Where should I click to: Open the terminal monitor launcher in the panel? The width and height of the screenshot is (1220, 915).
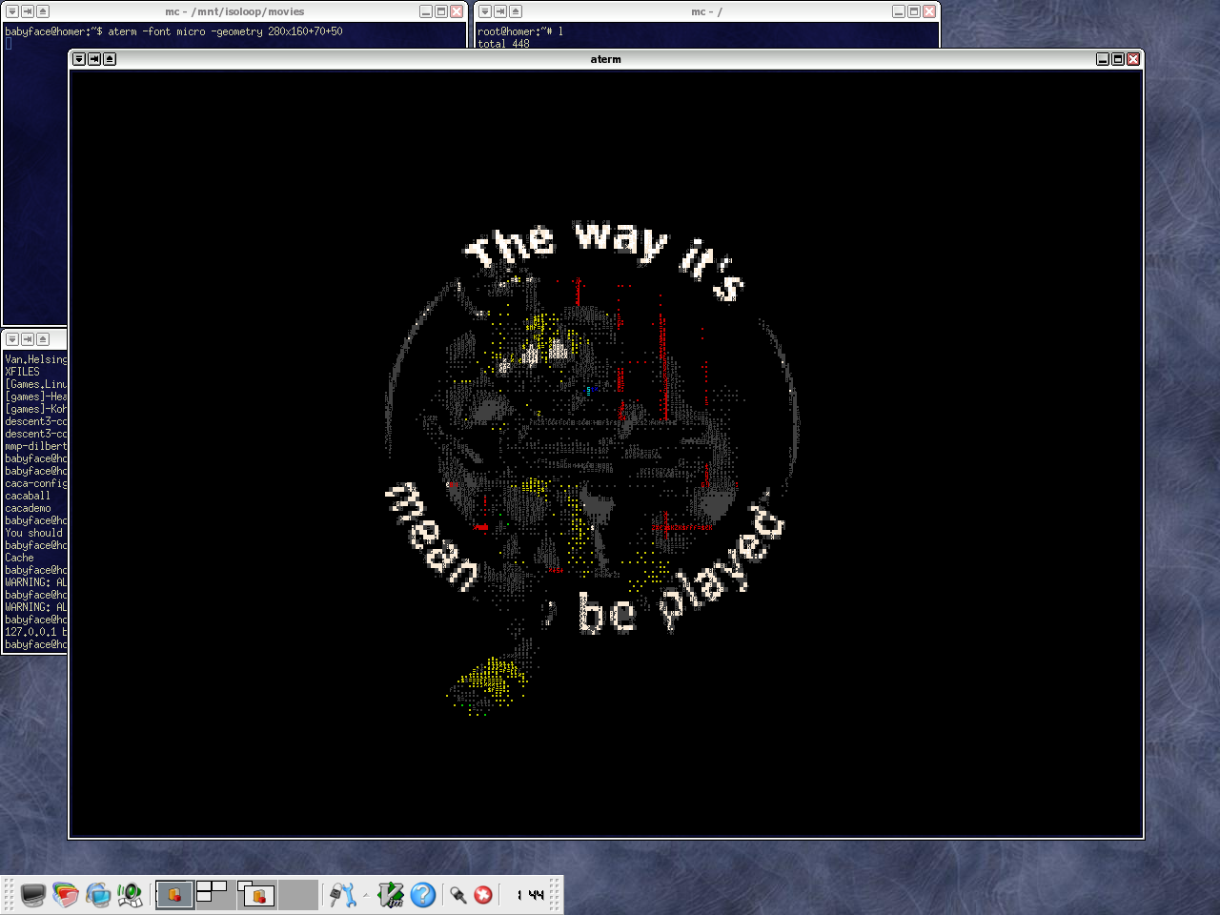click(x=33, y=895)
